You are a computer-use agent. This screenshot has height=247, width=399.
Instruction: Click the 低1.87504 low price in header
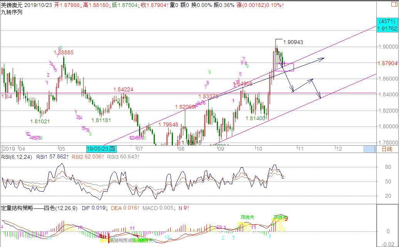pos(126,5)
